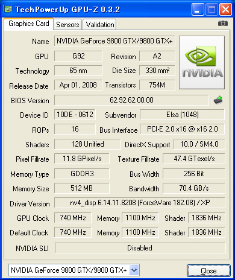Click the GPU Clock 740 MHz field

(x=73, y=218)
